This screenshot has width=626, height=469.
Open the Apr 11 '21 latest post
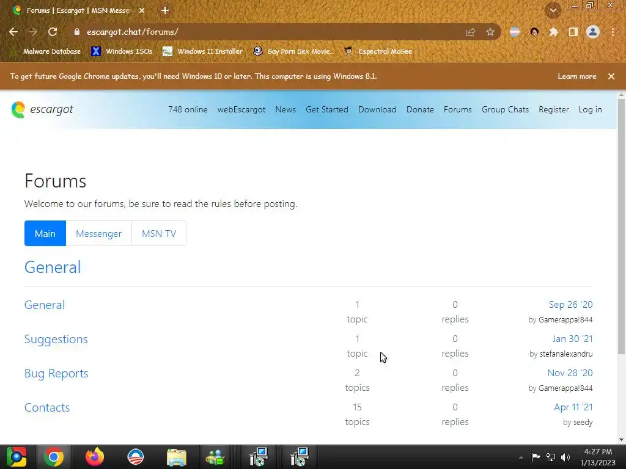(x=573, y=407)
